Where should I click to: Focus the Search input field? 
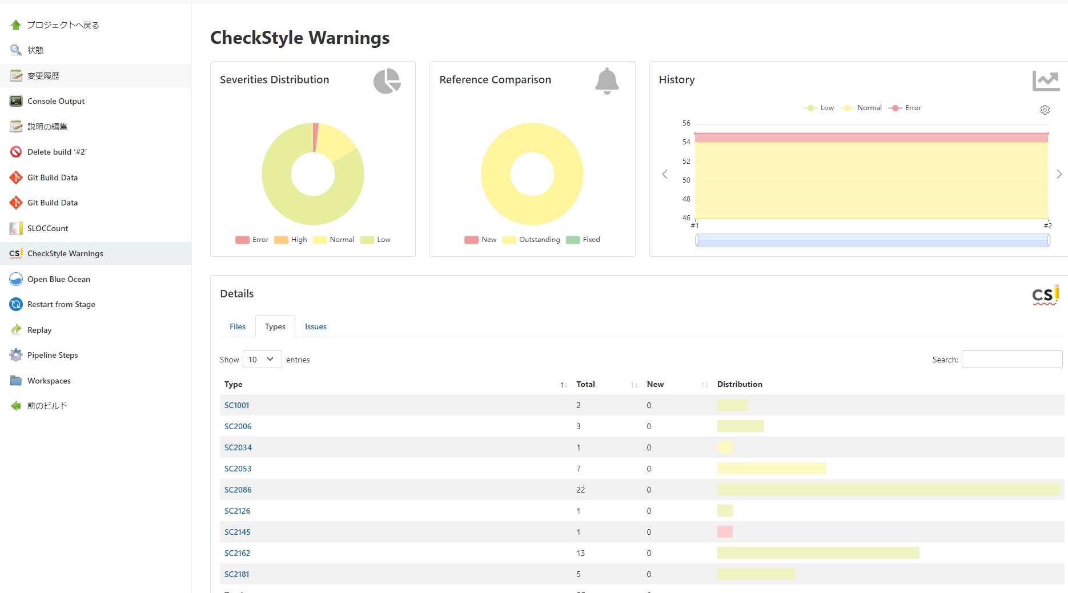(x=1012, y=360)
